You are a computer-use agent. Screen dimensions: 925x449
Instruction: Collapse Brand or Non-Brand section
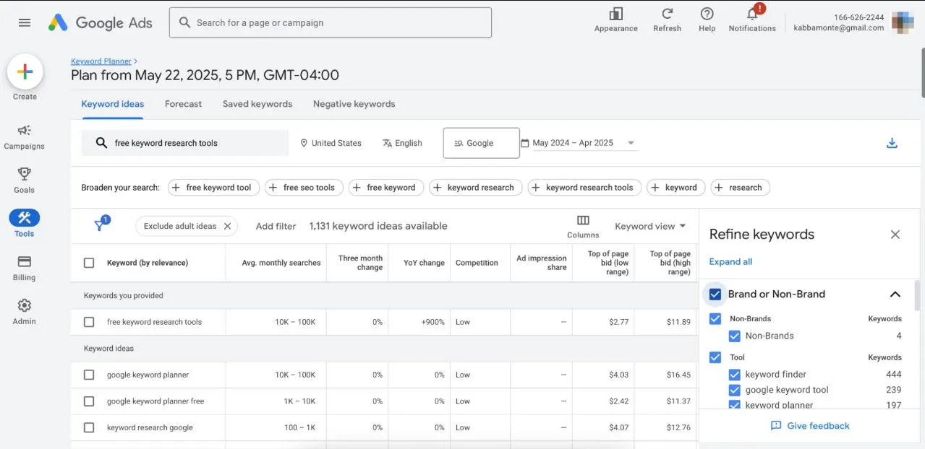coord(895,294)
